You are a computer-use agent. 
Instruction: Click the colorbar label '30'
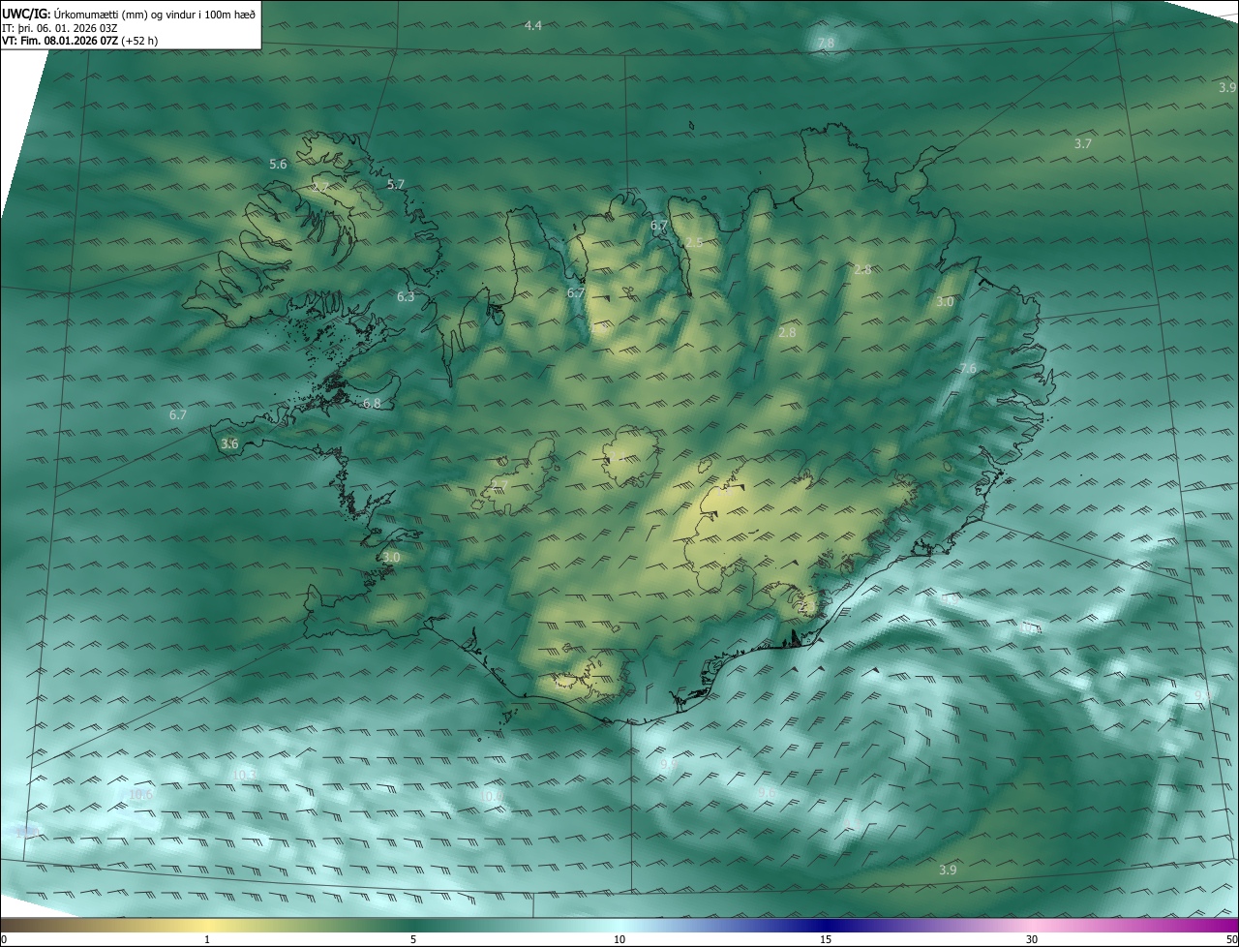tap(1032, 939)
